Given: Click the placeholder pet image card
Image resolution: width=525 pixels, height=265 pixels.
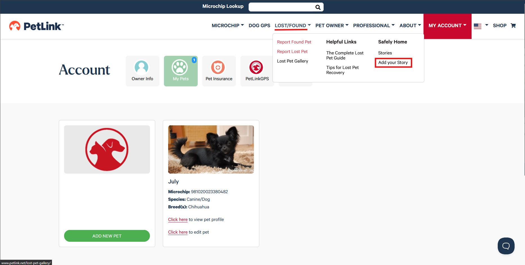Looking at the screenshot, I should [x=107, y=149].
